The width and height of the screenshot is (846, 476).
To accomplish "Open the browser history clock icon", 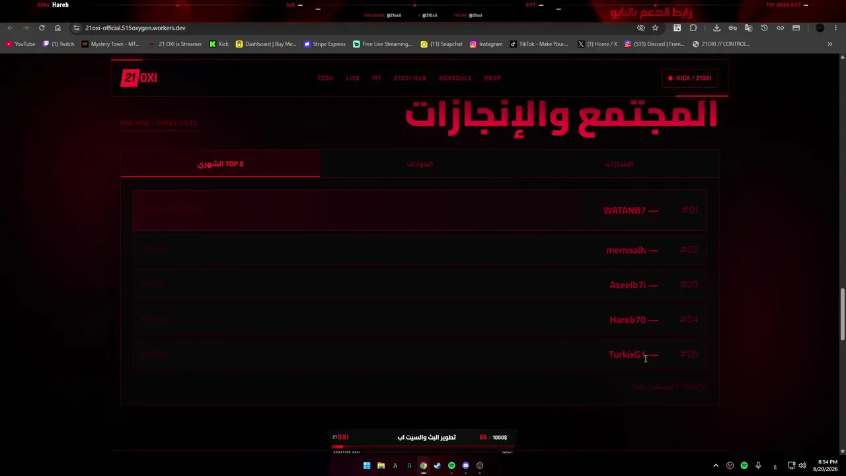I will click(x=764, y=28).
